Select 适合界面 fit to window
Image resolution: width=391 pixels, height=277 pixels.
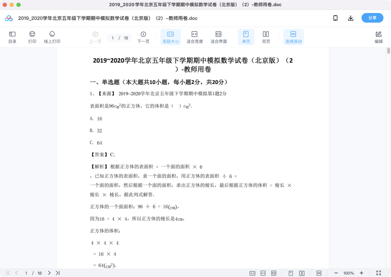(x=218, y=37)
